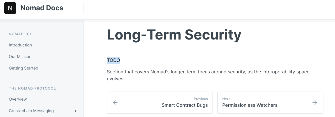Click the 'Previous' label on the navigation card
Screen dimensions: 335x117
click(201, 99)
